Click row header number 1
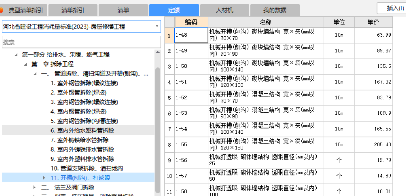 click(169, 36)
